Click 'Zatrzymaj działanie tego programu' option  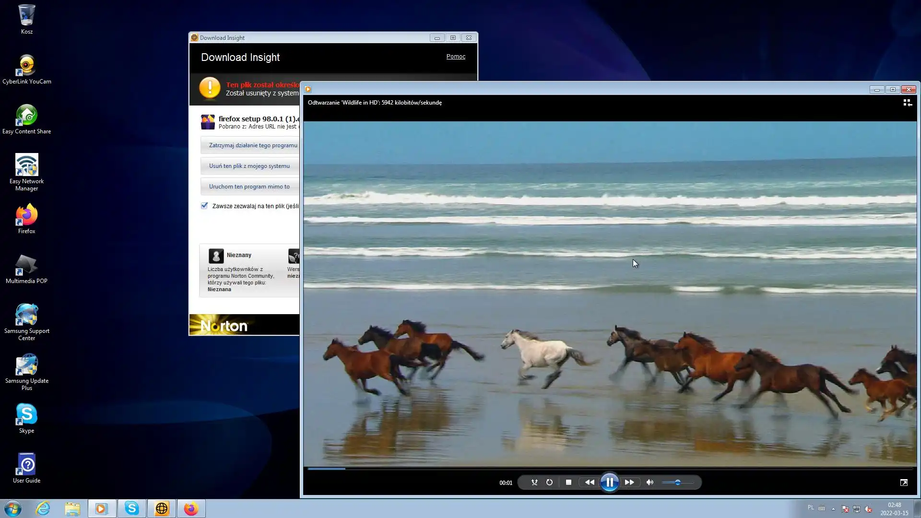253,145
